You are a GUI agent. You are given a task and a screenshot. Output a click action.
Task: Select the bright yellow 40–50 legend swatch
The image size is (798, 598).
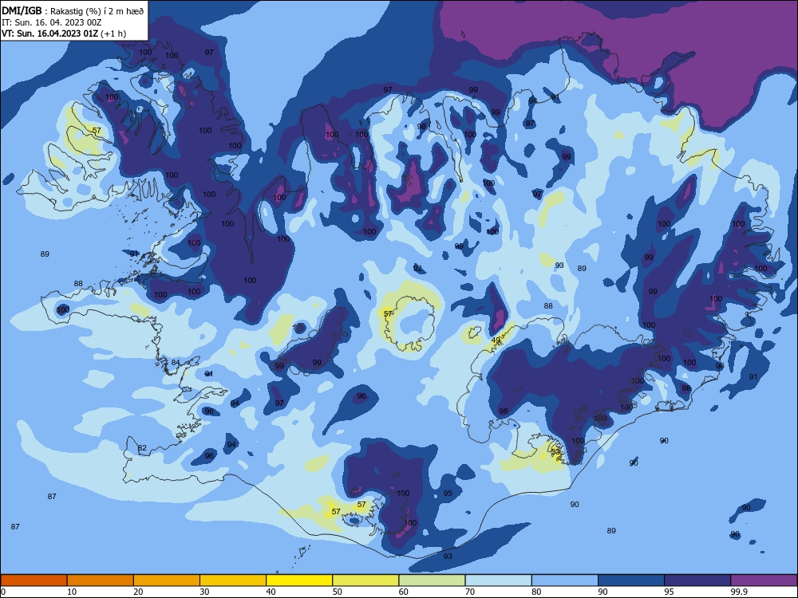click(x=299, y=580)
